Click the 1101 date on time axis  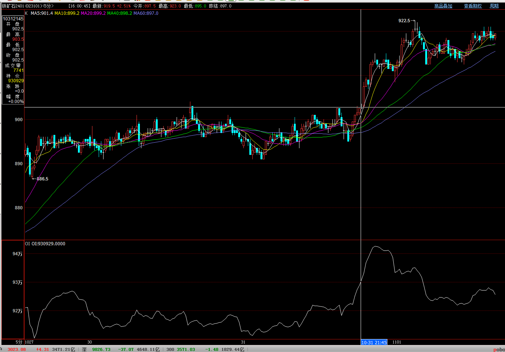pos(397,342)
